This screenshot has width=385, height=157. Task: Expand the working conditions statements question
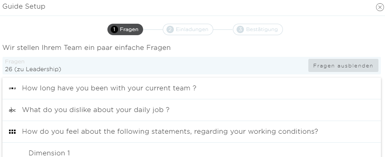[192, 132]
